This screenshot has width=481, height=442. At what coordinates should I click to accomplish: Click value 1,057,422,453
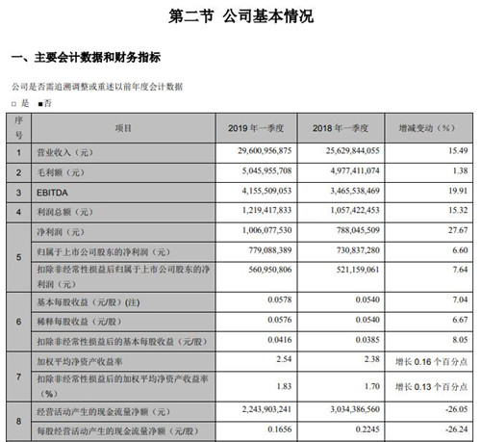355,210
